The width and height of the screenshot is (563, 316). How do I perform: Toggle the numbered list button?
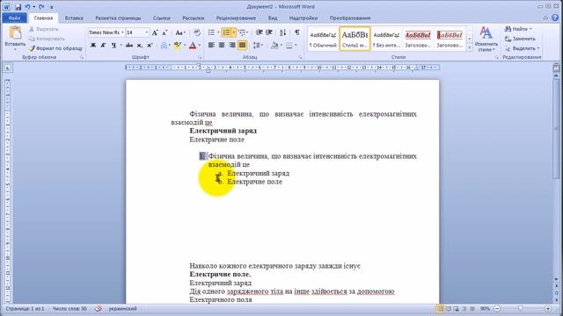[x=226, y=32]
